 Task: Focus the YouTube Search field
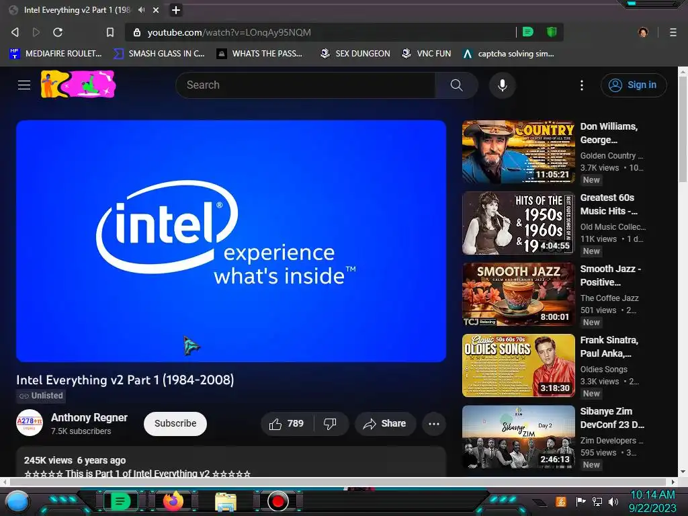[306, 85]
